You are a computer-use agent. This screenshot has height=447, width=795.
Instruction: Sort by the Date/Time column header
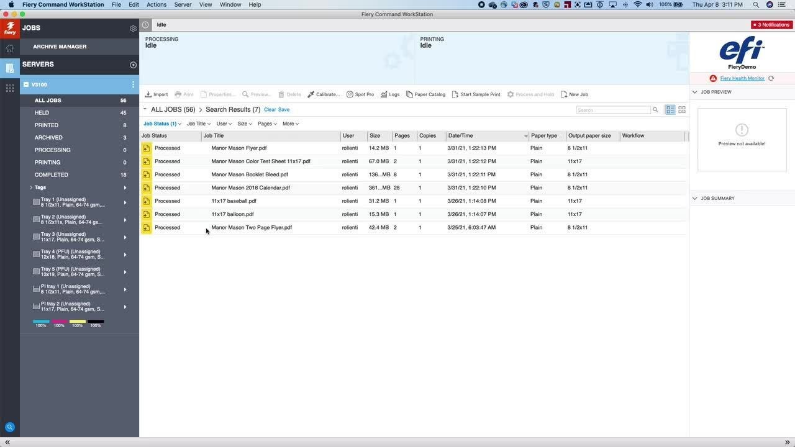tap(488, 136)
